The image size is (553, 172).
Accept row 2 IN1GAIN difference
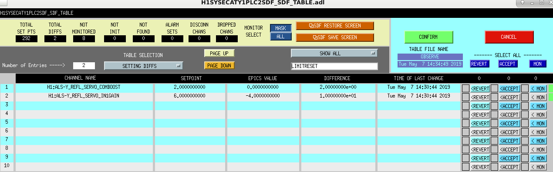[510, 97]
